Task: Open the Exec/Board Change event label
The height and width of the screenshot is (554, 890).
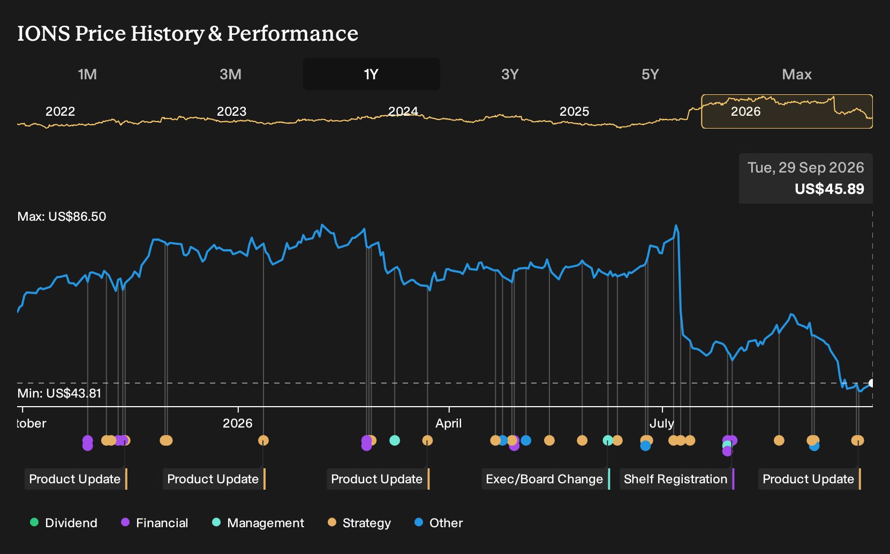Action: tap(546, 479)
